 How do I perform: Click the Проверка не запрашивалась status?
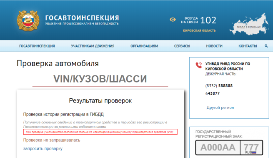52,140
